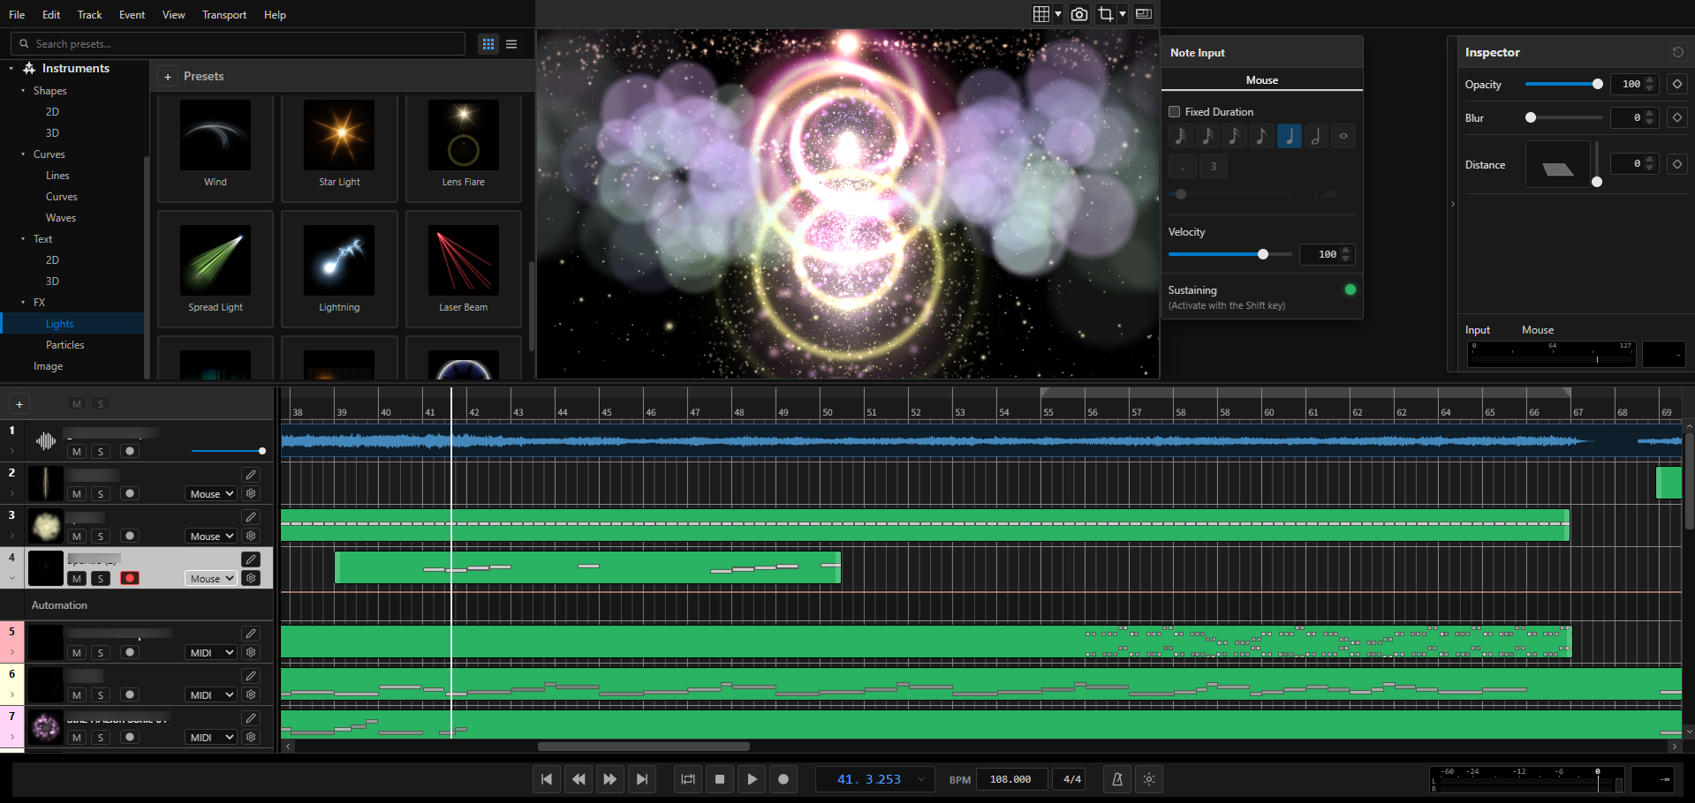The image size is (1695, 803).
Task: Add a new track
Action: coord(19,404)
